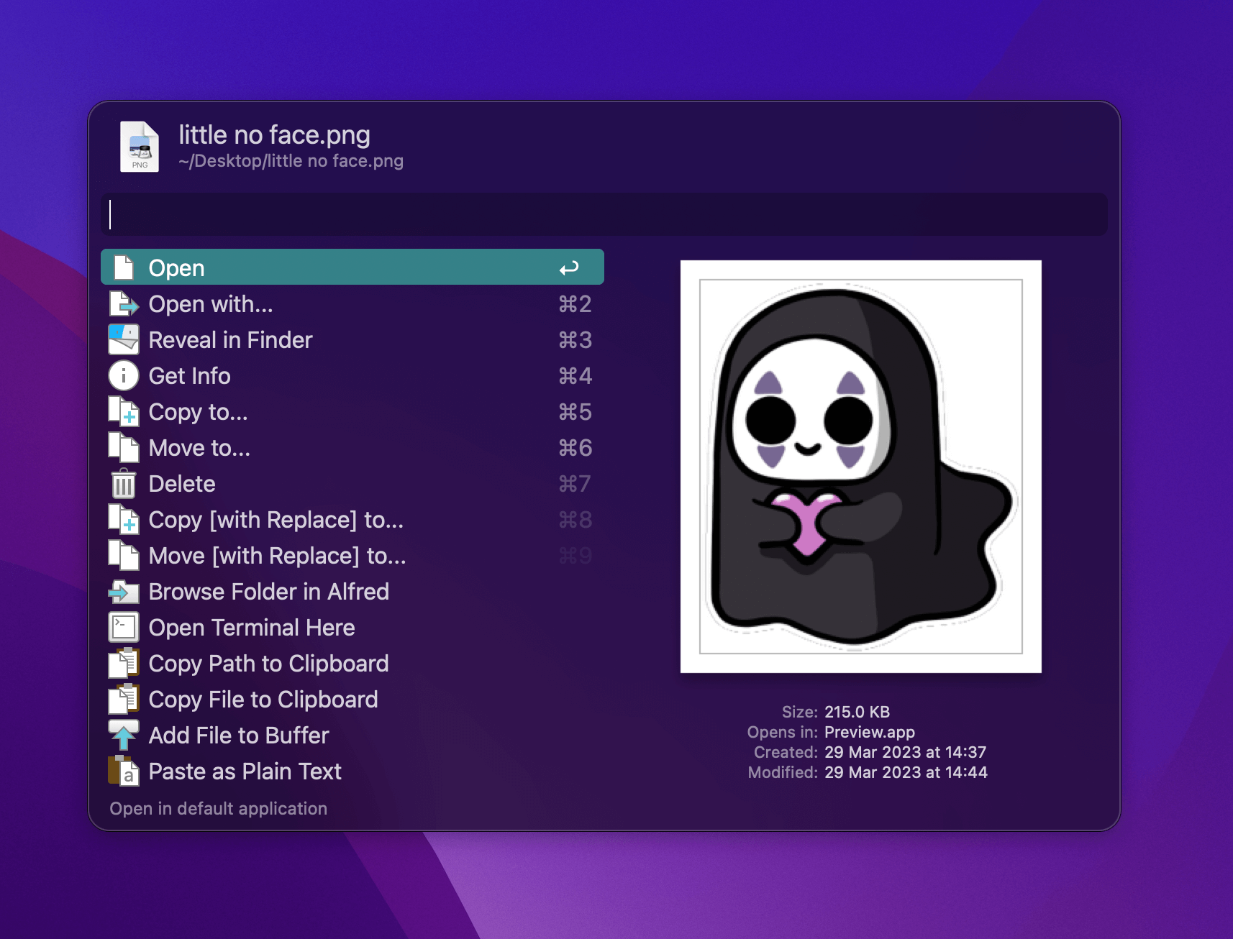Click the Reveal in Finder icon
This screenshot has height=939, width=1233.
click(x=123, y=340)
